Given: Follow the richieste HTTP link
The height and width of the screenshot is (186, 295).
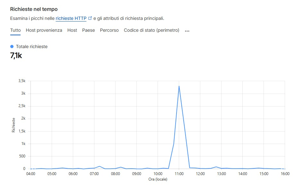Looking at the screenshot, I should pyautogui.click(x=71, y=19).
